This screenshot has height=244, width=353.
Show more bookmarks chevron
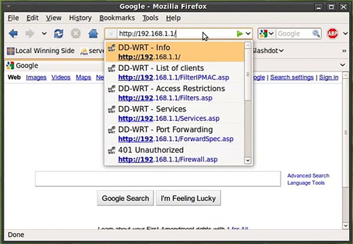[344, 51]
